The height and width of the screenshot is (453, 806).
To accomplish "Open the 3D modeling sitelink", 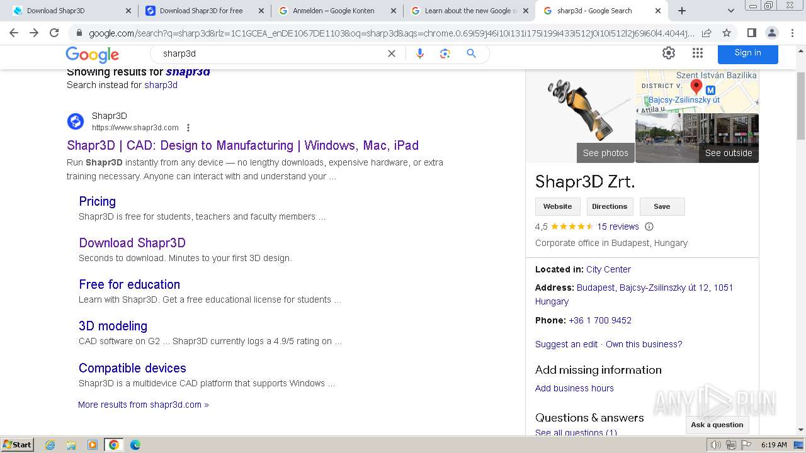I will point(113,326).
